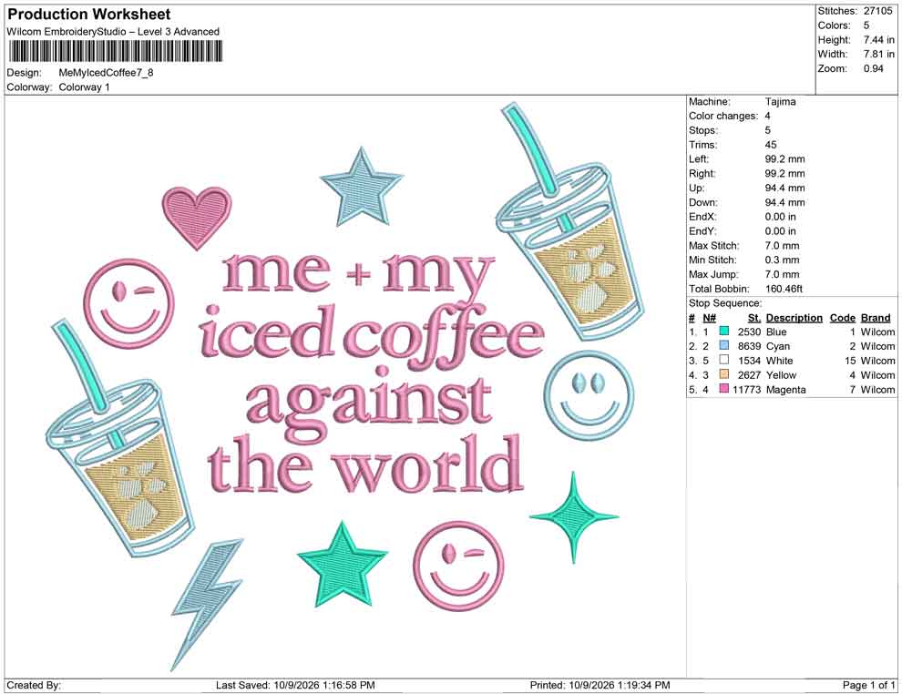Click the Magenta color swatch in stop sequence

pos(724,389)
